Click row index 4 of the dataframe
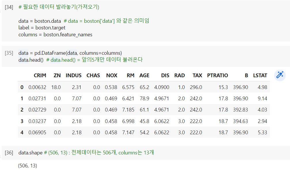This screenshot has width=290, height=170. pos(22,133)
